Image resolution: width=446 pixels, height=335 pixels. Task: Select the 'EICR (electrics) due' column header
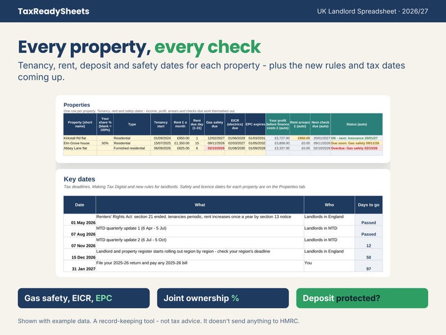235,124
